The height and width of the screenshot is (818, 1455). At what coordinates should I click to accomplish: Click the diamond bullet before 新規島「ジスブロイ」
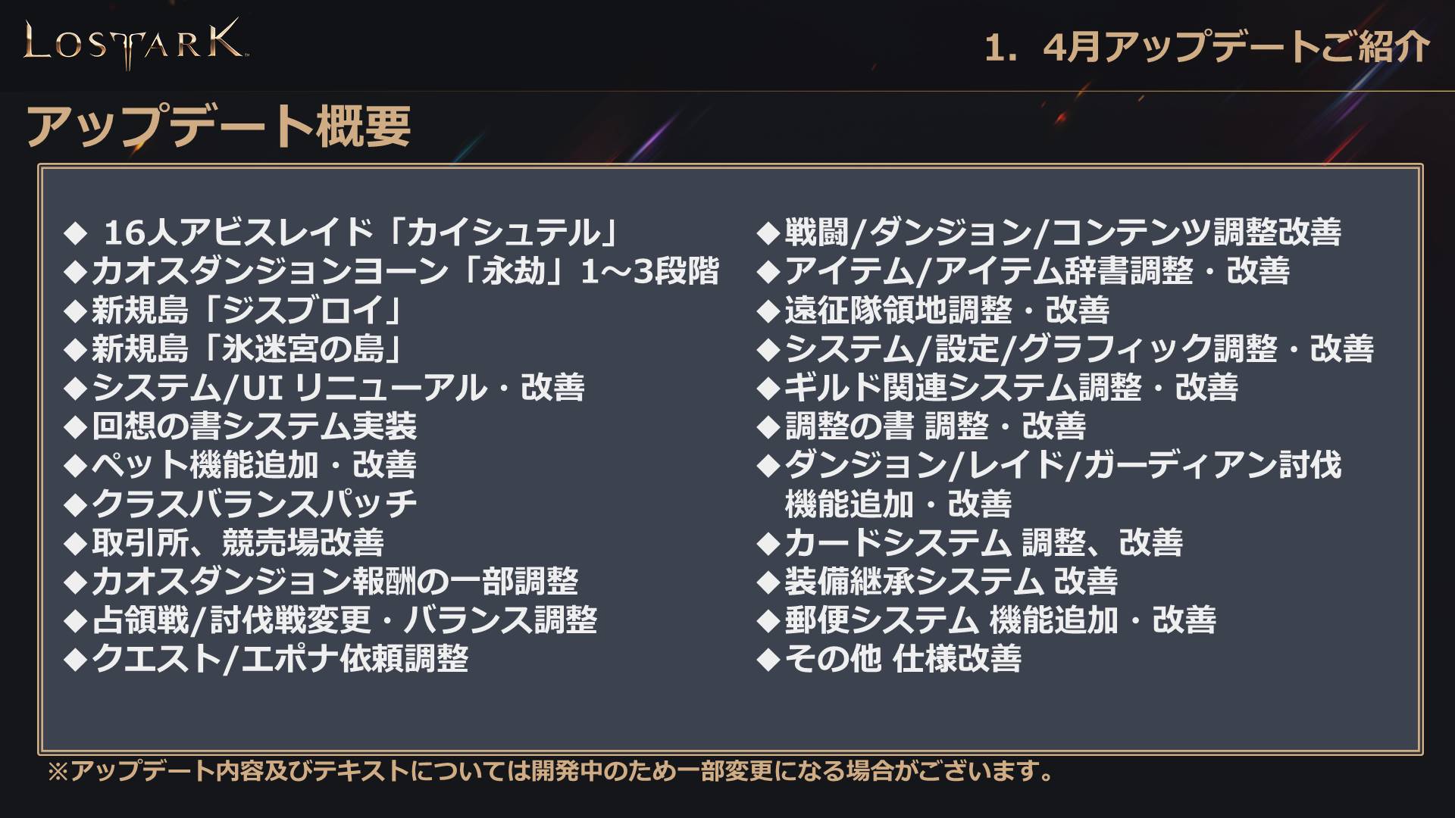77,311
